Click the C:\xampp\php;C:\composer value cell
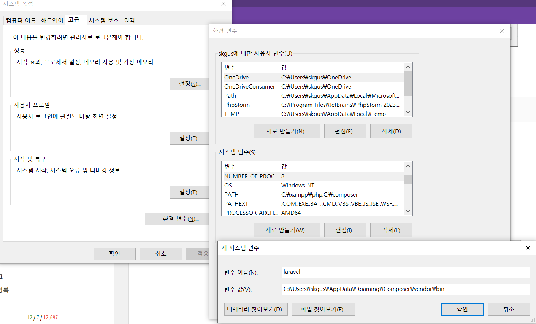This screenshot has width=536, height=324. click(x=320, y=194)
